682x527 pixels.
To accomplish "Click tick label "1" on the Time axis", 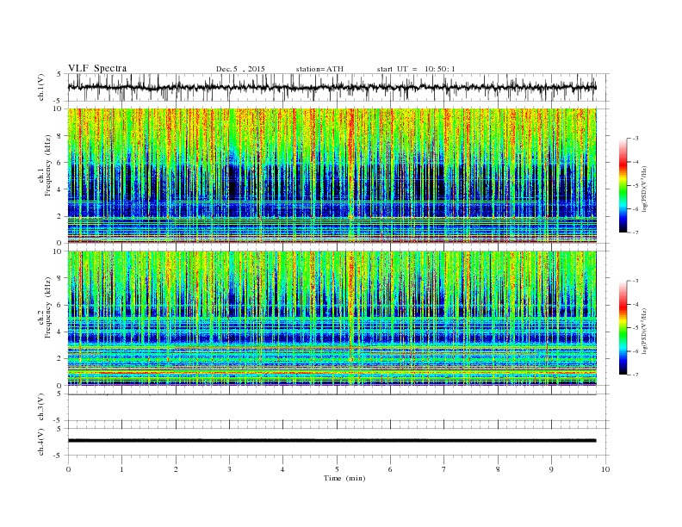I will [x=121, y=469].
